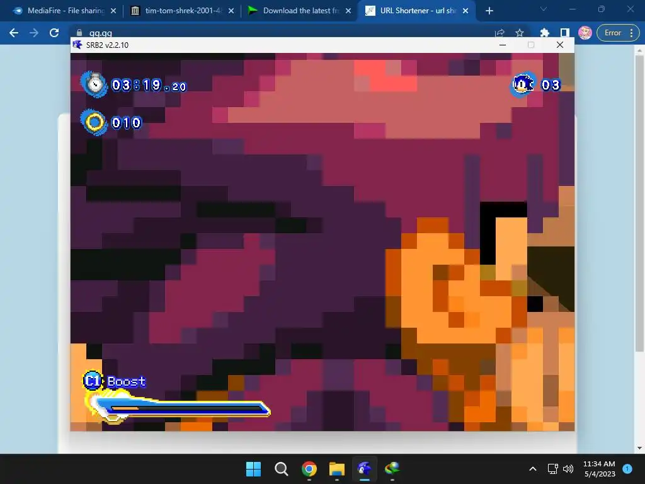Viewport: 645px width, 484px height.
Task: Click the SRB2 window title icon
Action: coord(77,45)
